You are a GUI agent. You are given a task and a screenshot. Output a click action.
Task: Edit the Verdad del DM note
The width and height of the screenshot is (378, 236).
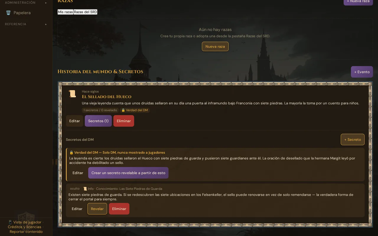[78, 173]
